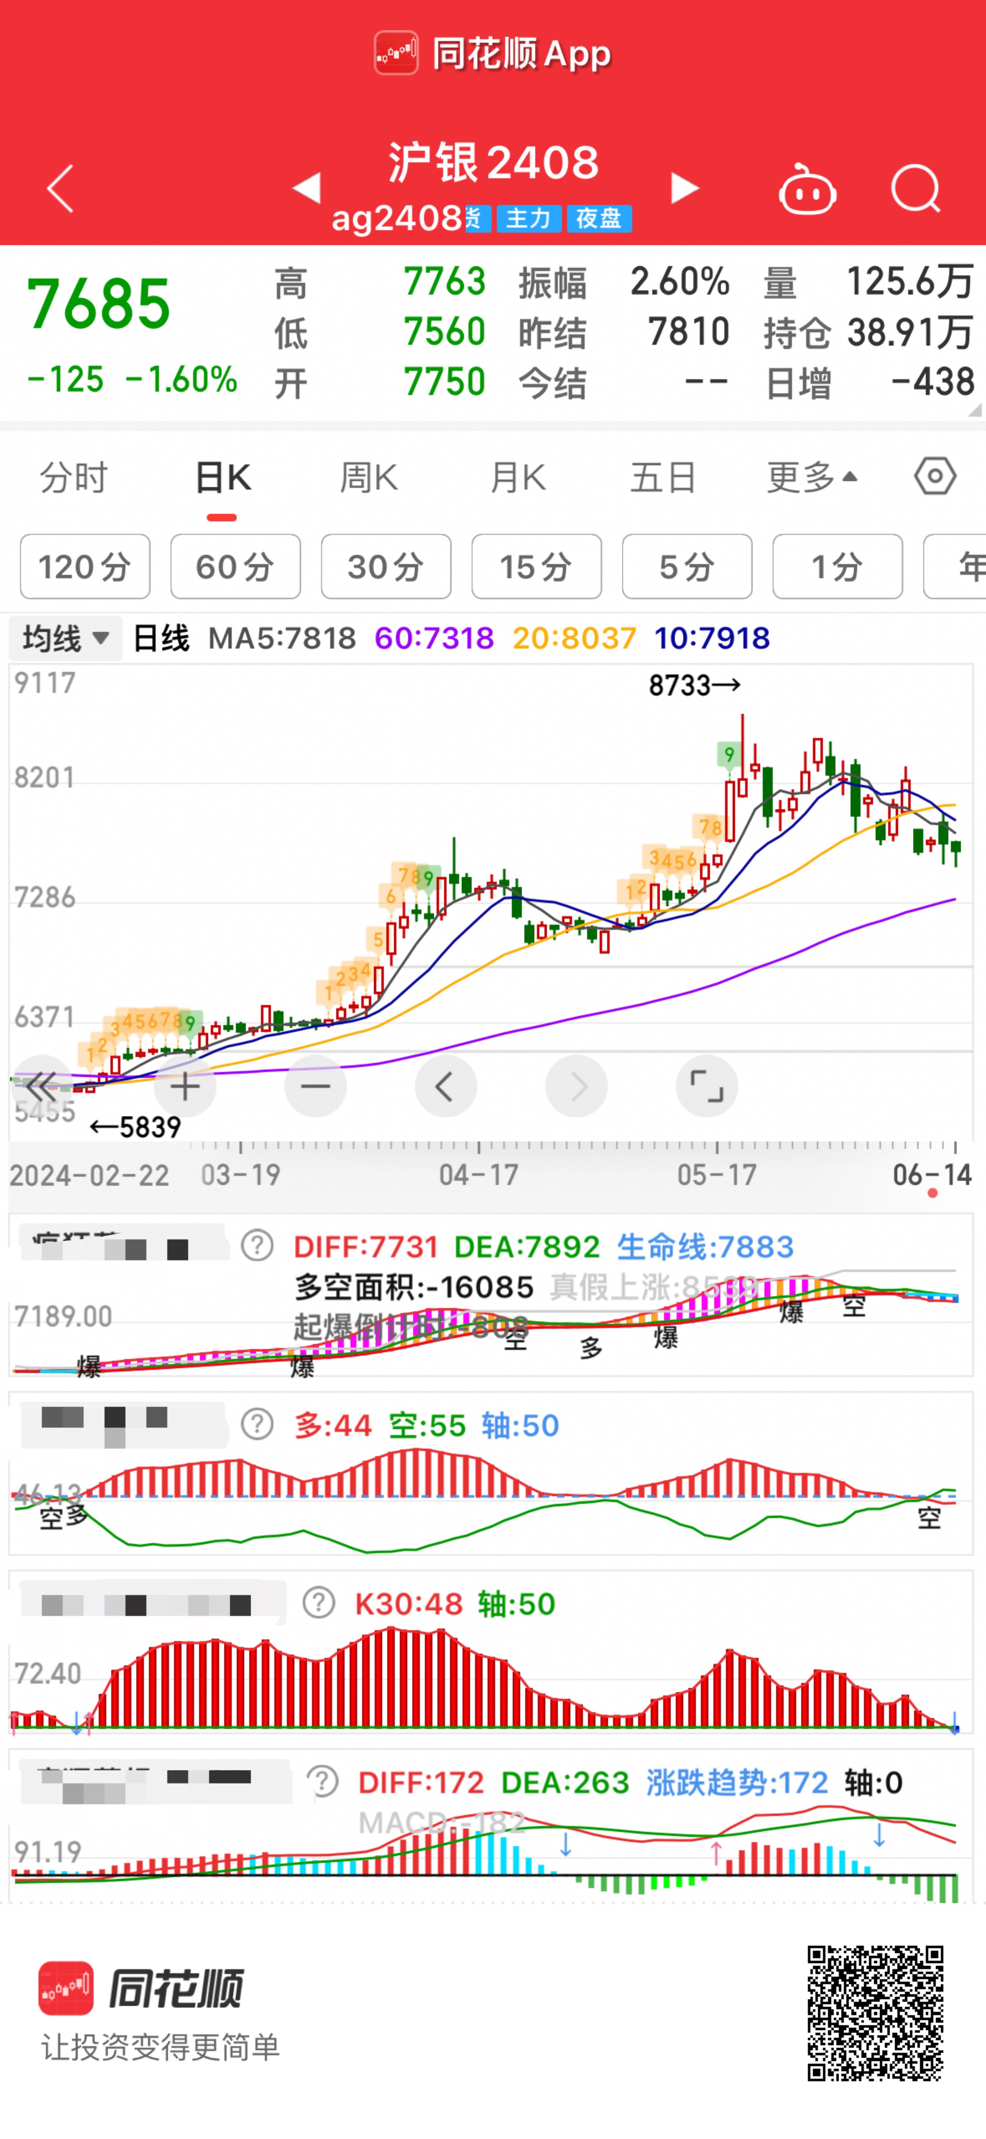The height and width of the screenshot is (2139, 986).
Task: Zoom in chart with plus button
Action: (x=185, y=1086)
